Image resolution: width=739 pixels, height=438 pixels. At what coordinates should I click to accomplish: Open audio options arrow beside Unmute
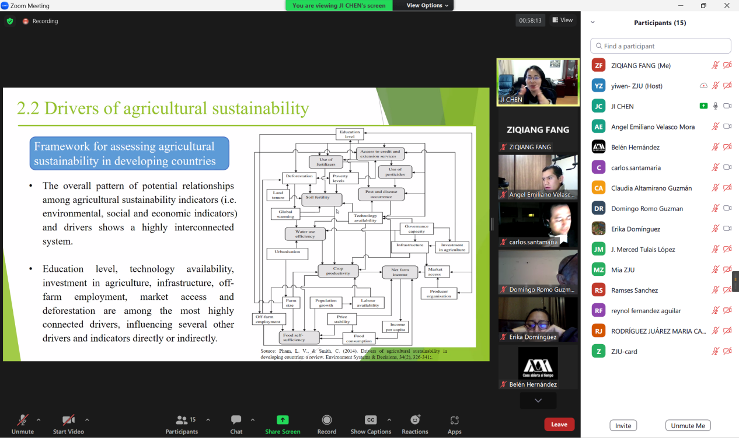[39, 420]
